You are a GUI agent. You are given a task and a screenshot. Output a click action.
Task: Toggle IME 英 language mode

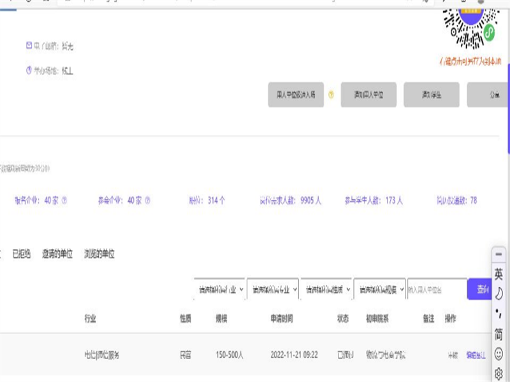(x=499, y=274)
